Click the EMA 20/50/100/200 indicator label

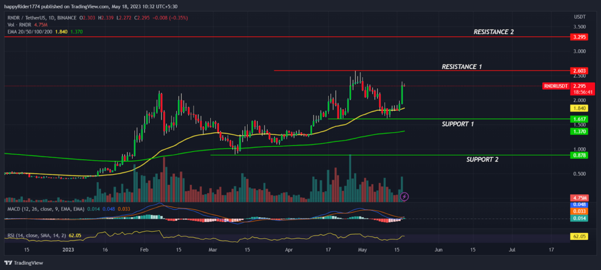[30, 32]
